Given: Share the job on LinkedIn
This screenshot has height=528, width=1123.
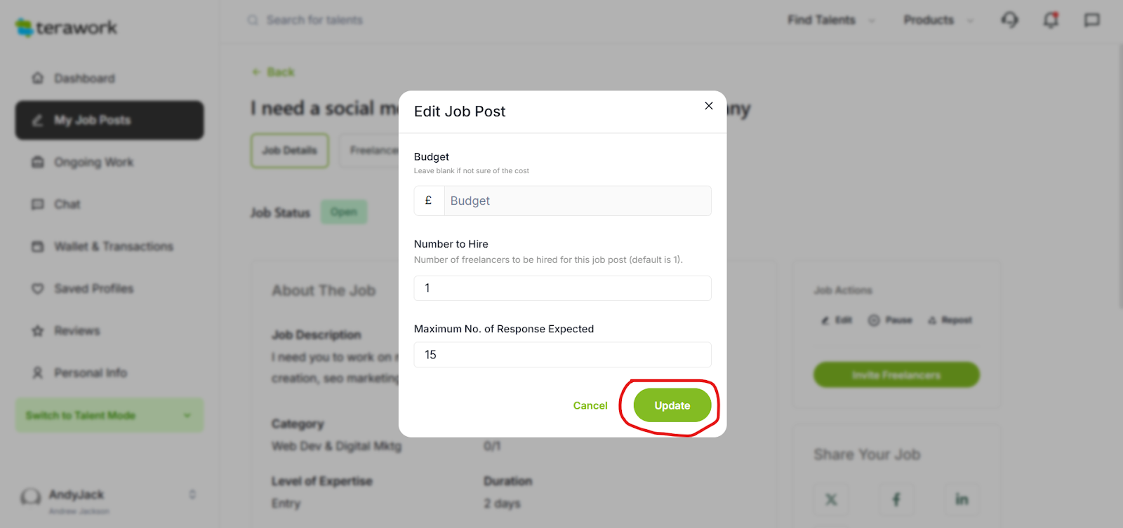Looking at the screenshot, I should tap(962, 499).
